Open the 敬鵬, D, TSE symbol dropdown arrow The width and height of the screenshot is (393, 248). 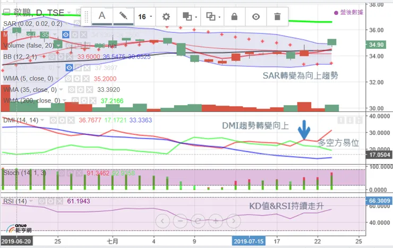tap(69, 12)
